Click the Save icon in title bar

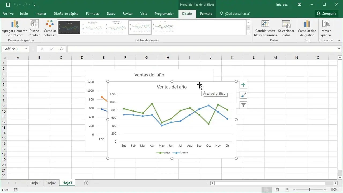[x=8, y=5]
